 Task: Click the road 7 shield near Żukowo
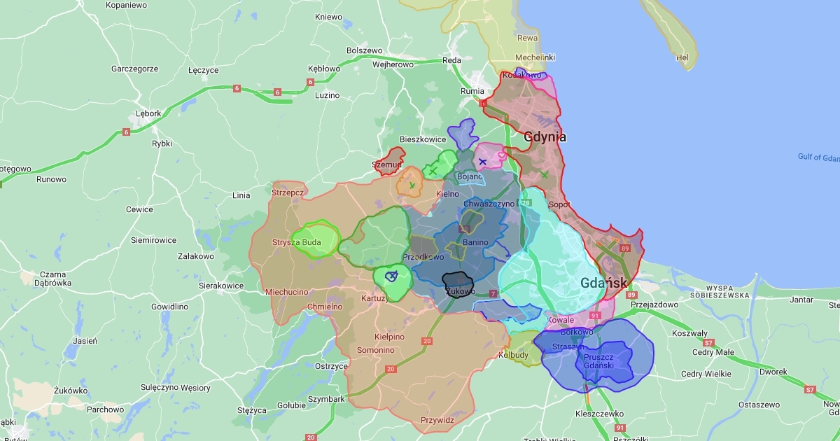click(x=493, y=293)
